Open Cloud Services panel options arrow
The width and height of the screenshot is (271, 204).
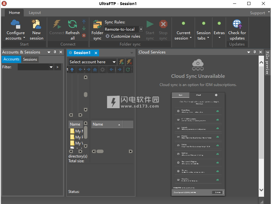[249, 52]
